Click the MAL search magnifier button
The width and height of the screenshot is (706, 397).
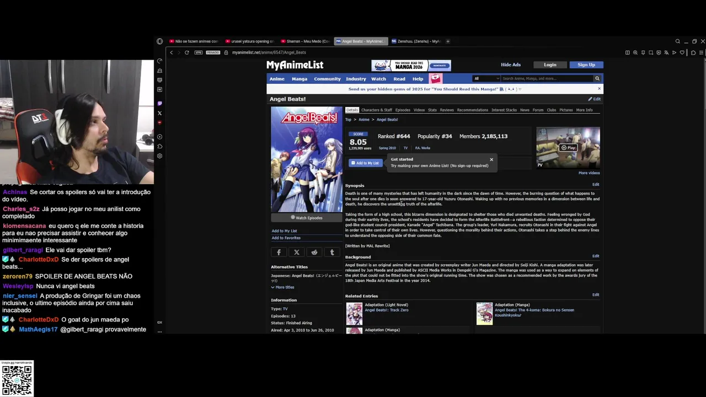point(597,78)
